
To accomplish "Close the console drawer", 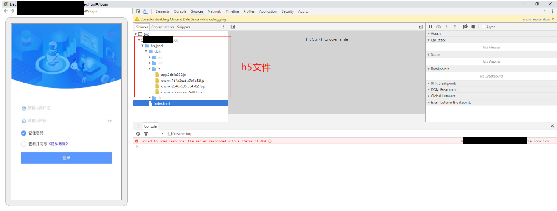I will click(552, 126).
